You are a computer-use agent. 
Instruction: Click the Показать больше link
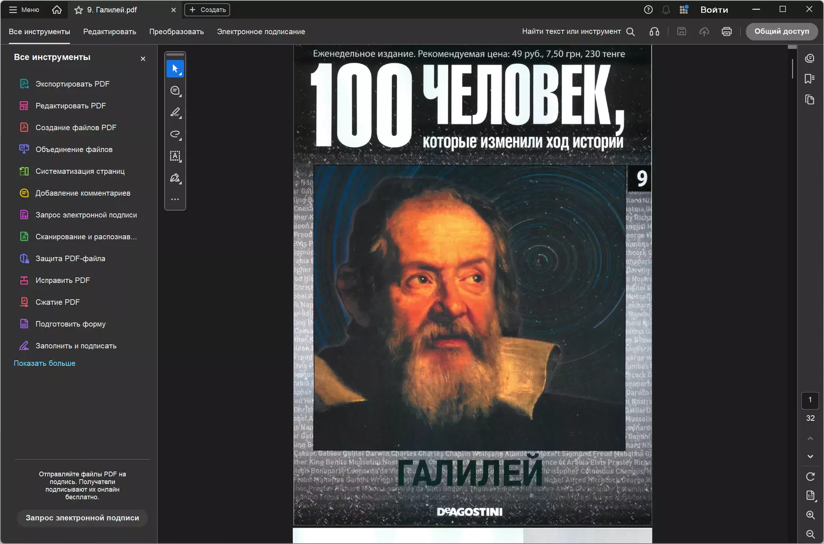pyautogui.click(x=45, y=363)
